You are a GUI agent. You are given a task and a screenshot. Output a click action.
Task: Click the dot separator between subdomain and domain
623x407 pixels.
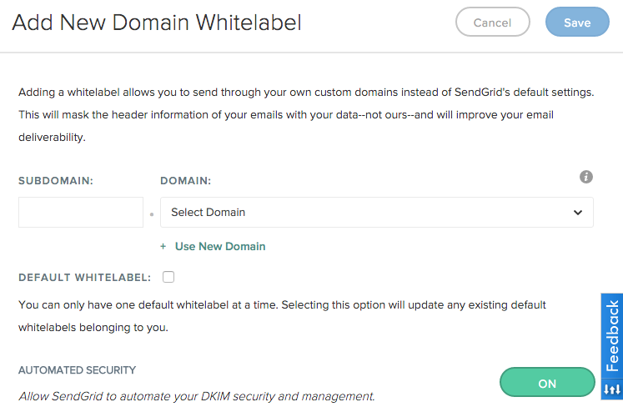152,214
